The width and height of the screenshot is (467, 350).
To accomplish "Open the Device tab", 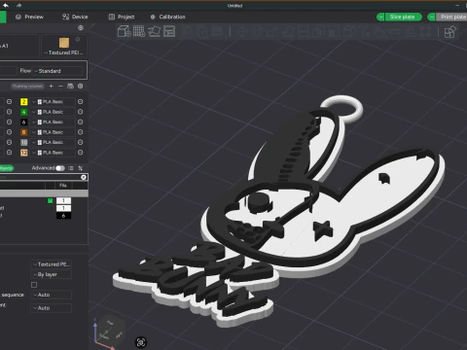I will click(x=75, y=17).
